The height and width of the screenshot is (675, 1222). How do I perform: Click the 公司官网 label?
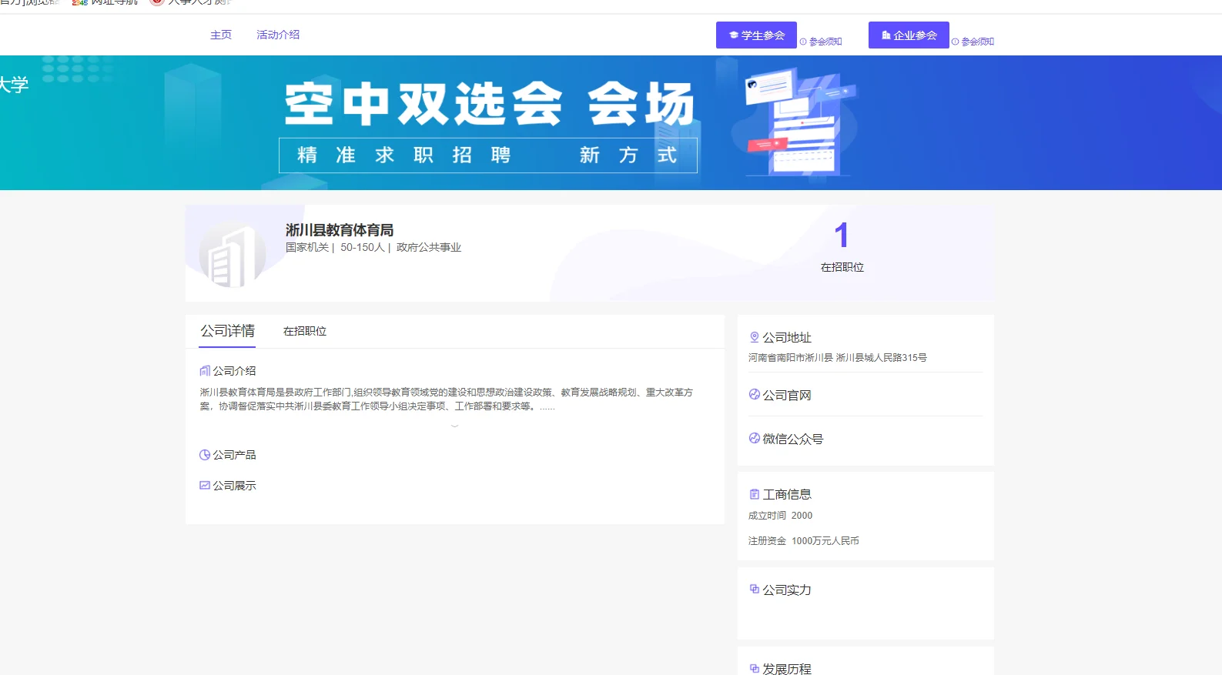787,395
